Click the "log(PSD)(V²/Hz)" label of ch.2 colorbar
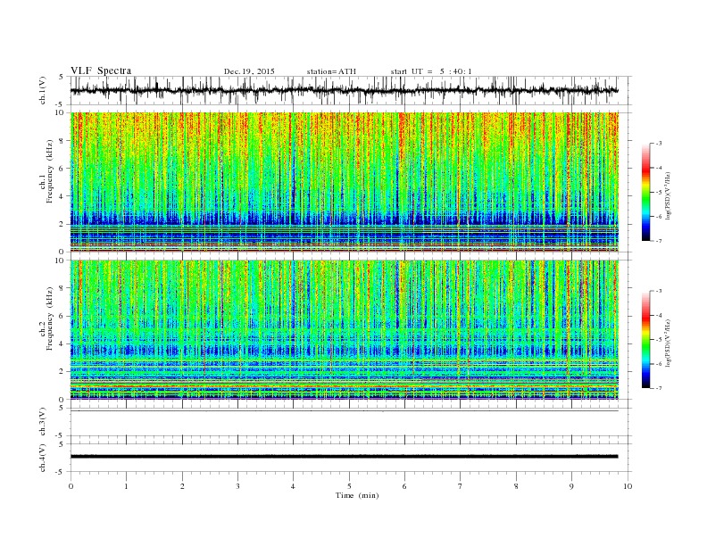The image size is (707, 546). [669, 343]
